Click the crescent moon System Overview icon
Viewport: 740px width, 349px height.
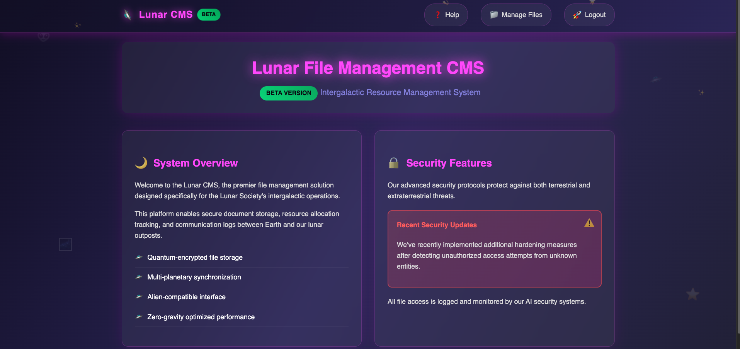[x=141, y=163]
